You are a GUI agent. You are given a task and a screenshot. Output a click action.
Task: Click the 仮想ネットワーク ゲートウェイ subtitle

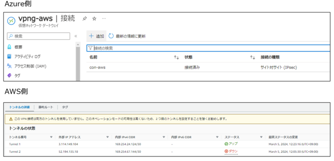pyautogui.click(x=38, y=26)
